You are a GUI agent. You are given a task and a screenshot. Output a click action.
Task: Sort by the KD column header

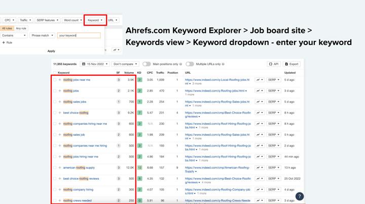[x=139, y=73]
